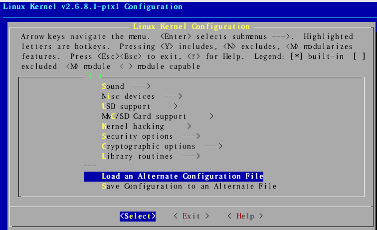Choose Save Configuration to an Alternate File

click(x=189, y=186)
